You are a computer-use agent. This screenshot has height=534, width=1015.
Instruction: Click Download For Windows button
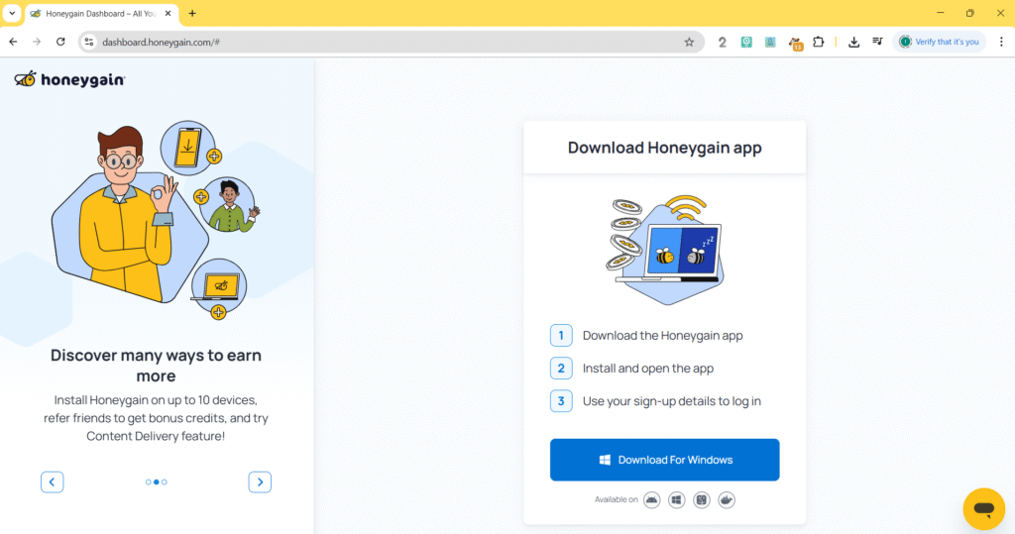click(665, 461)
